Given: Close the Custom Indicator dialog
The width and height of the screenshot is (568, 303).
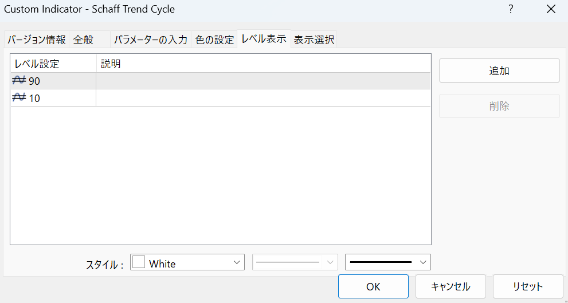Looking at the screenshot, I should [551, 9].
